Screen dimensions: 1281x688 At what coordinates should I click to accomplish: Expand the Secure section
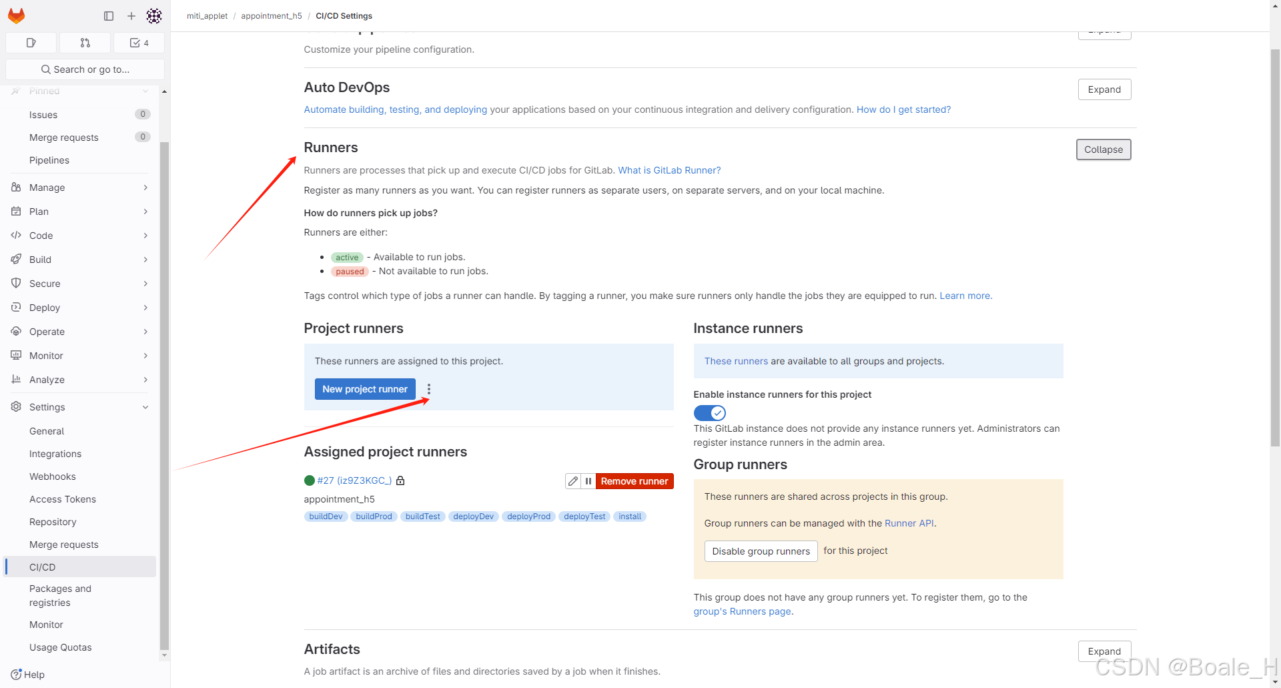coord(80,284)
